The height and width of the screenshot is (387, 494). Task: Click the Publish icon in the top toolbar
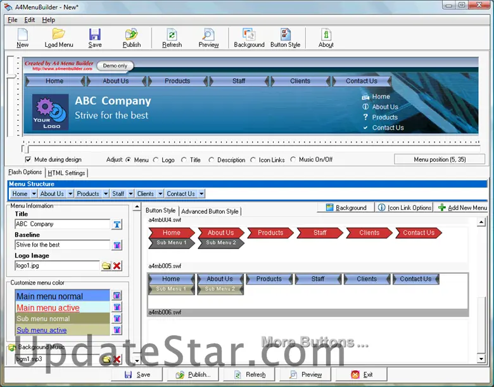(132, 37)
